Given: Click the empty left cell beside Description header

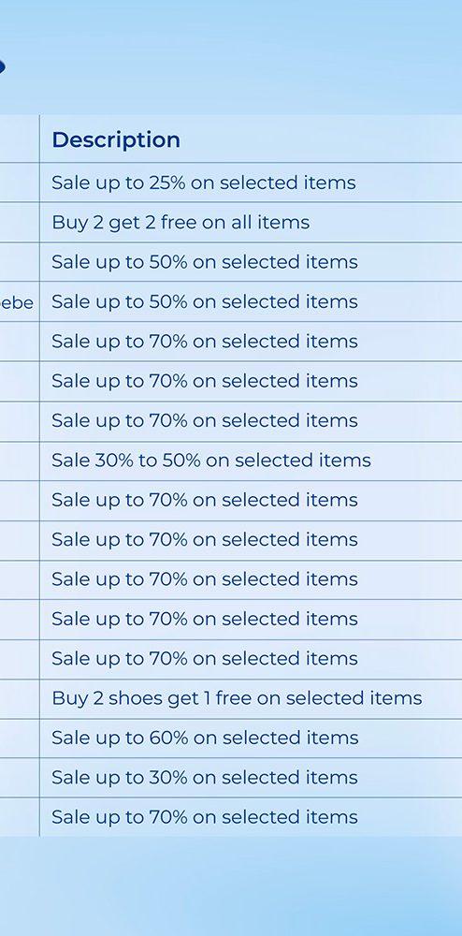Looking at the screenshot, I should coord(20,139).
